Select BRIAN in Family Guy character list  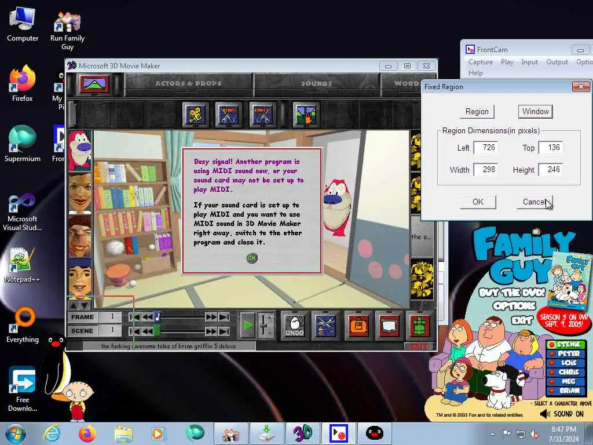(566, 391)
